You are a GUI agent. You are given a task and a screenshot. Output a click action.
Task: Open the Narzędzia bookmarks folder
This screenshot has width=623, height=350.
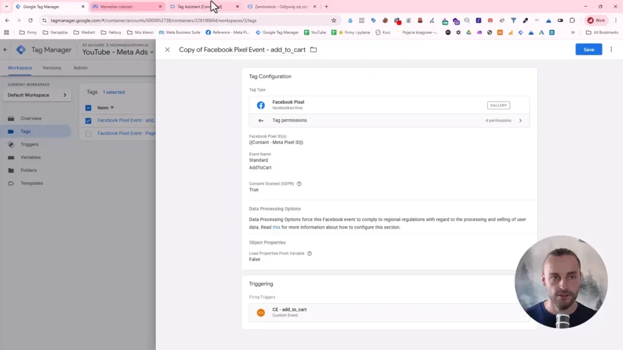55,33
